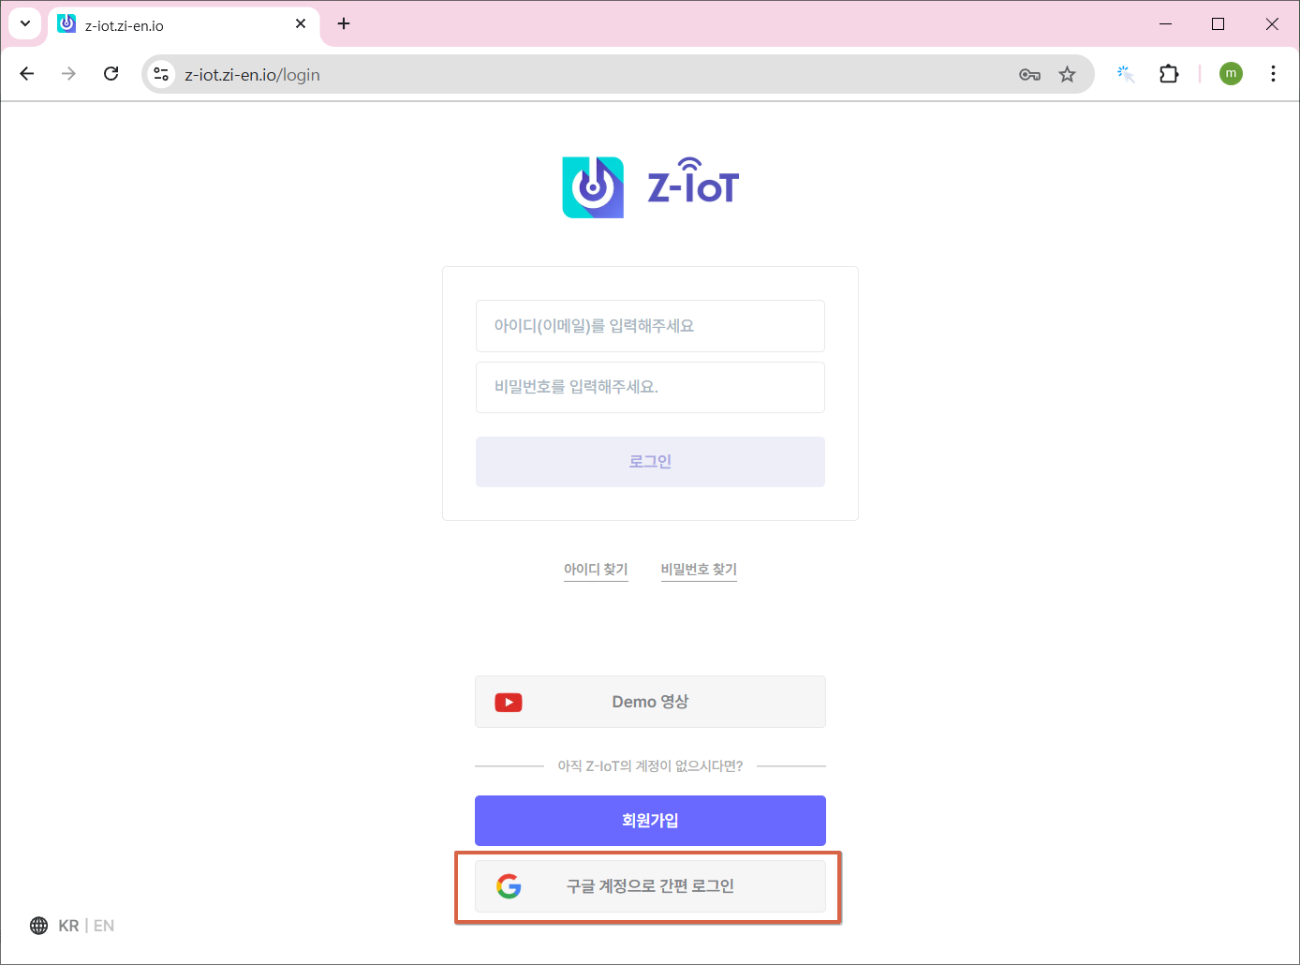Switch language to EN
The image size is (1300, 965).
pos(104,926)
